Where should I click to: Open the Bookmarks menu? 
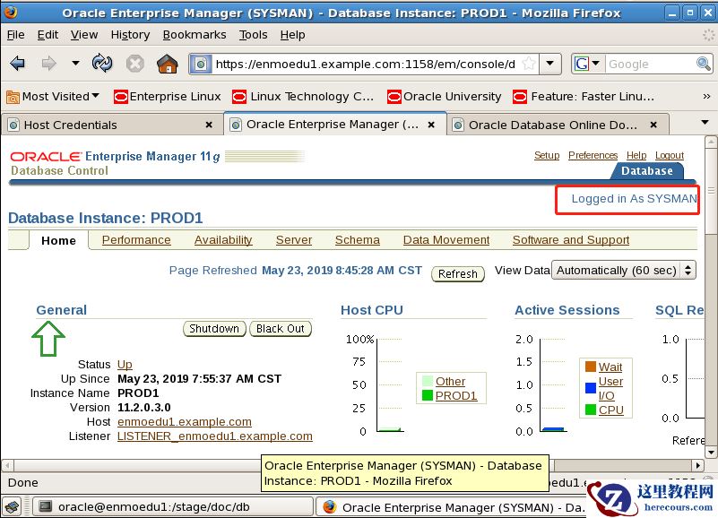[x=195, y=34]
